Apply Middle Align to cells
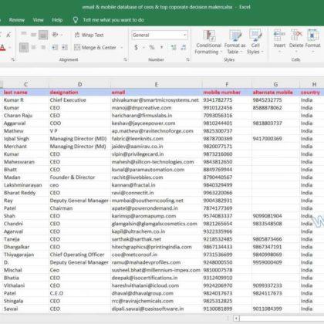 pos(33,35)
